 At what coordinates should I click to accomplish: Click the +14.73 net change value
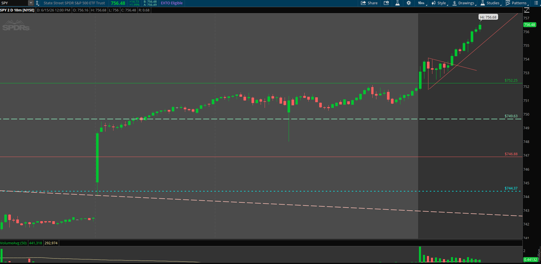(134, 1)
